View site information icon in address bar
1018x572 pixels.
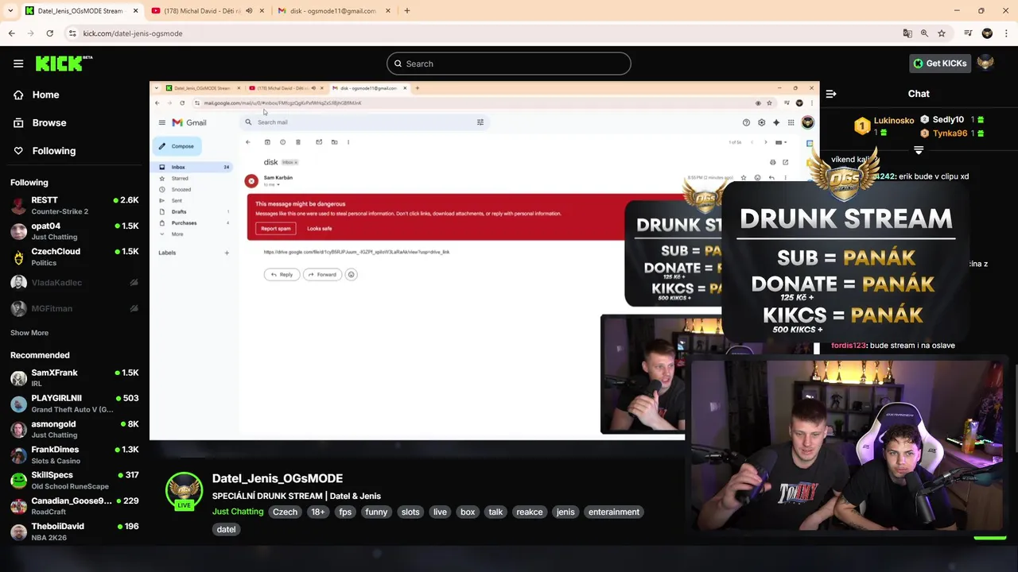pos(72,33)
